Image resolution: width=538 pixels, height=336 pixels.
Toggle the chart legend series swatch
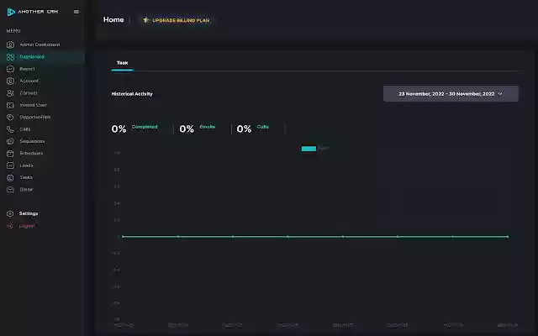pos(309,149)
